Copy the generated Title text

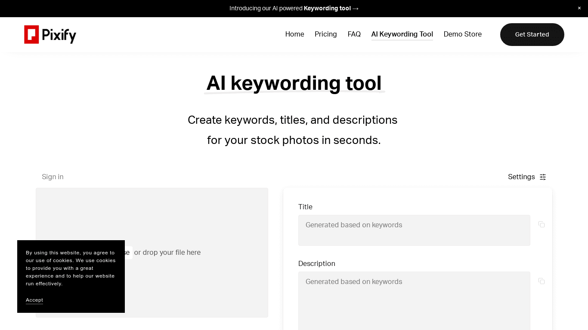(x=542, y=224)
